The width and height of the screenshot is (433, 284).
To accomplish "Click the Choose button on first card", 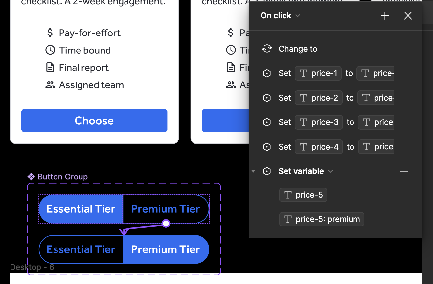I will tap(94, 121).
